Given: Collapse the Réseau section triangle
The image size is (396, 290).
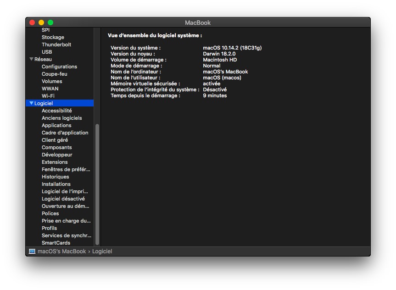Looking at the screenshot, I should (31, 59).
